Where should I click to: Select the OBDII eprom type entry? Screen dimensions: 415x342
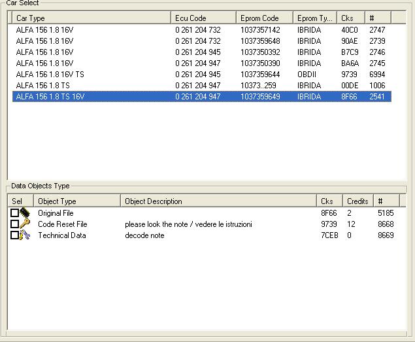point(307,75)
